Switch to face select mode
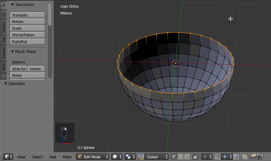 (187, 157)
